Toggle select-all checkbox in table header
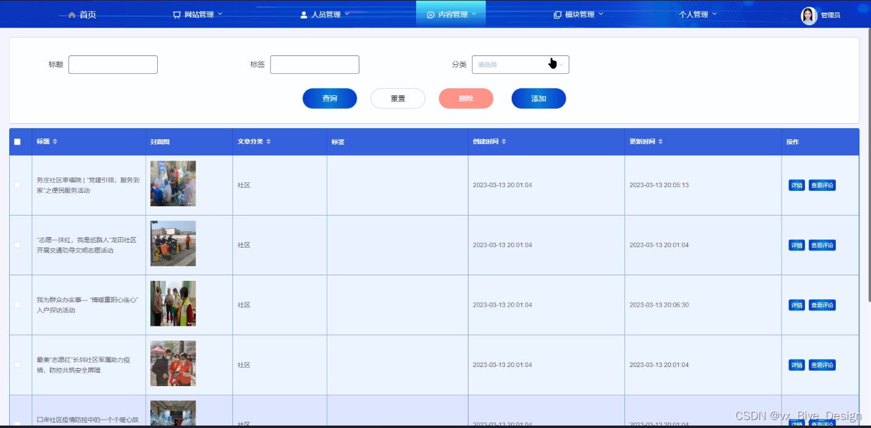Screen dimensions: 871x428 point(17,142)
